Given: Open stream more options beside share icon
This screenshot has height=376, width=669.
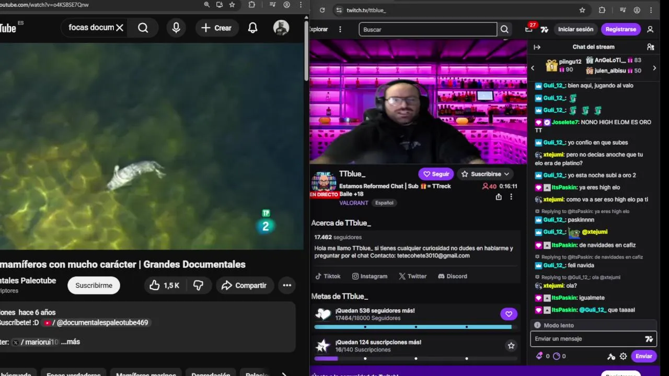Looking at the screenshot, I should 511,197.
